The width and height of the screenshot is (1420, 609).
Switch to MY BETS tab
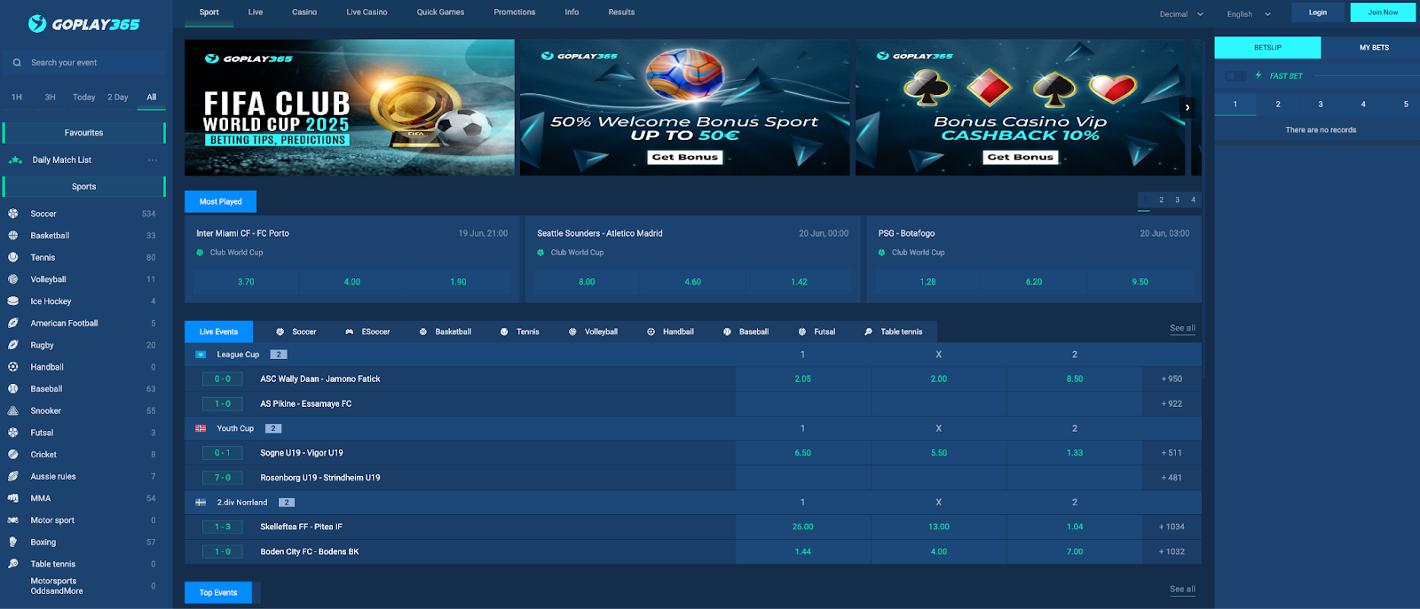point(1374,48)
